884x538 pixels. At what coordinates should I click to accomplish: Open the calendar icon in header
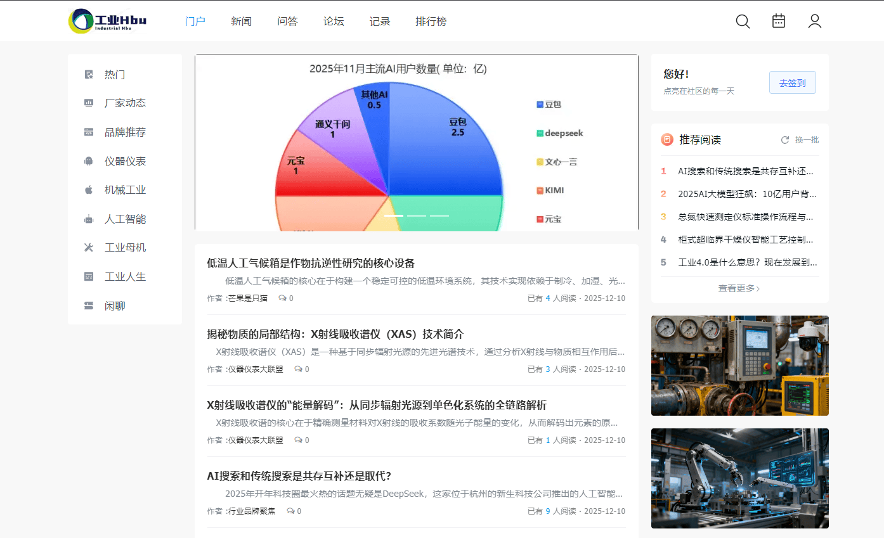[779, 21]
